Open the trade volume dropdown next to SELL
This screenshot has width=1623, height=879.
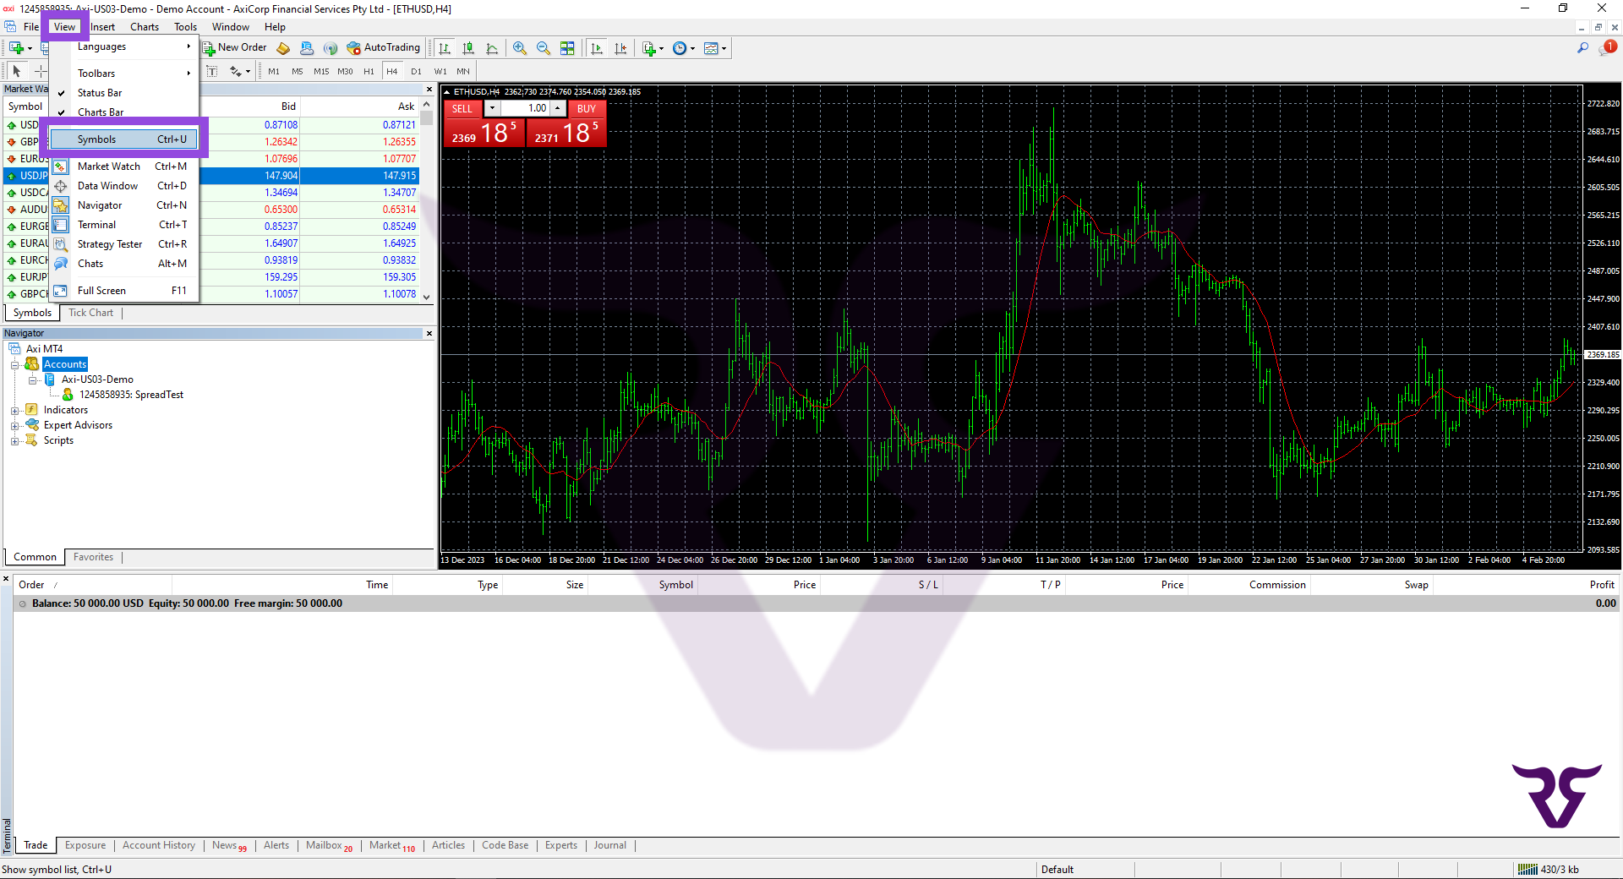(492, 108)
